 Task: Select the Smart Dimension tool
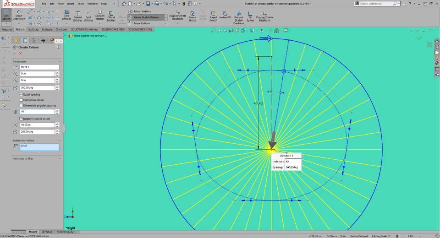tap(19, 15)
